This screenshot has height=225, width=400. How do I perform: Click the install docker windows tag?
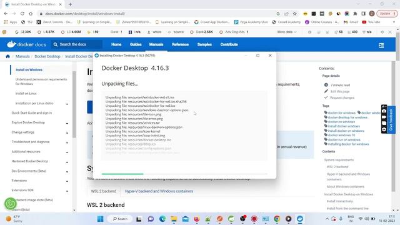point(344,126)
